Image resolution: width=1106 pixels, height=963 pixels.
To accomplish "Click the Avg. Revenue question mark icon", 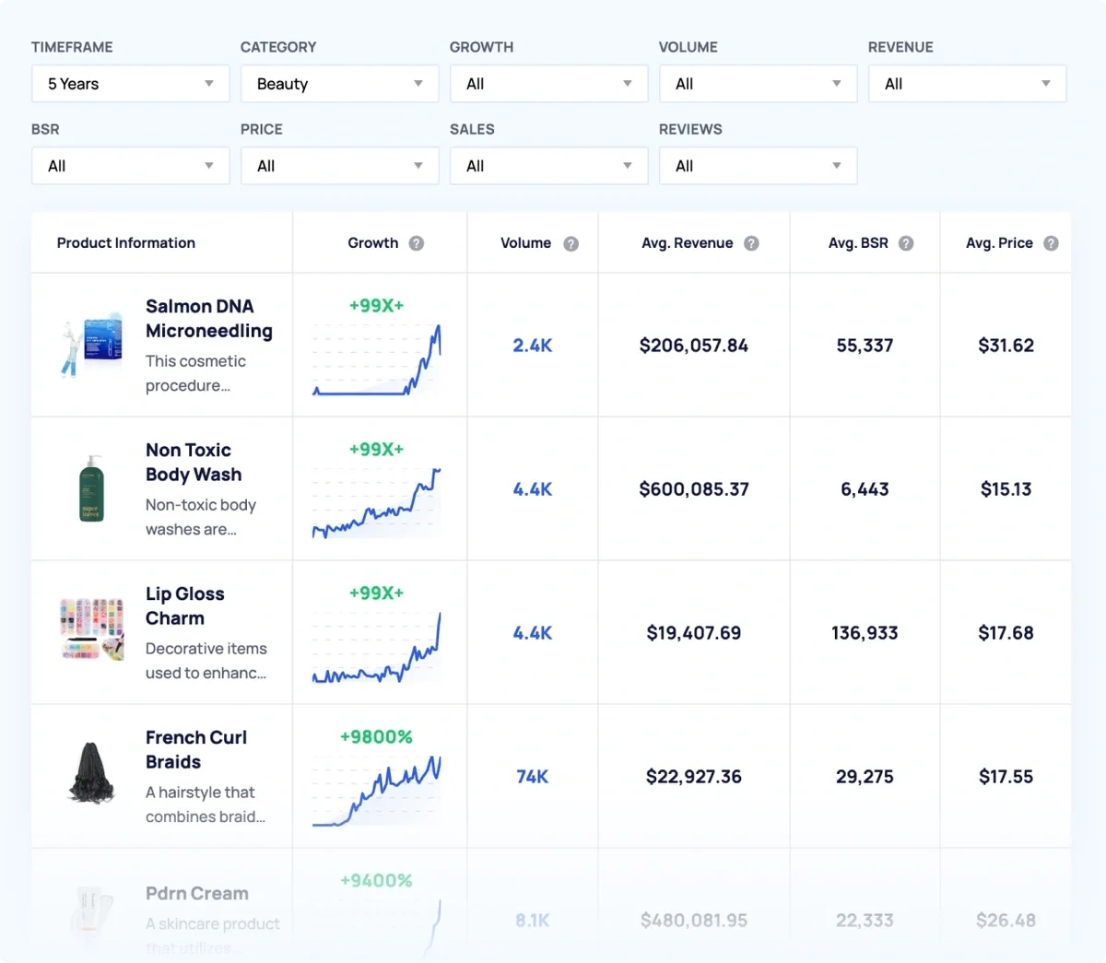I will (x=752, y=243).
